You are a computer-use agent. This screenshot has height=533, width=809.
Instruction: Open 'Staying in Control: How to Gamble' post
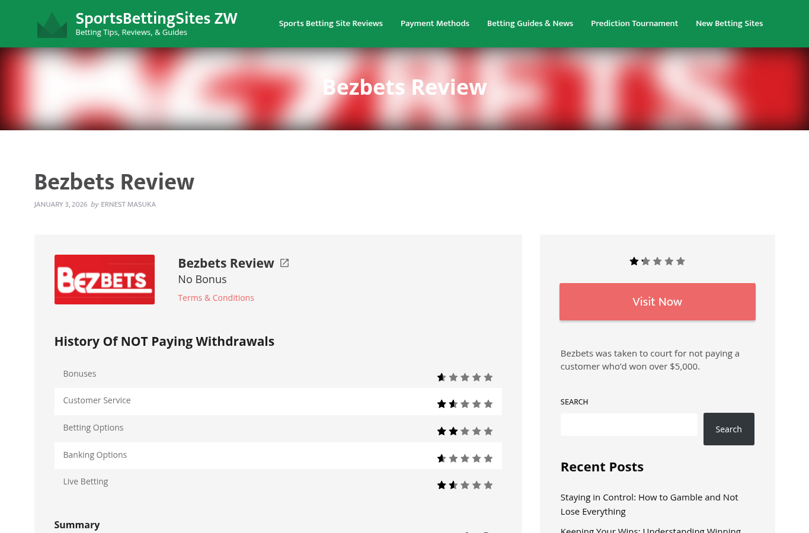click(x=649, y=505)
